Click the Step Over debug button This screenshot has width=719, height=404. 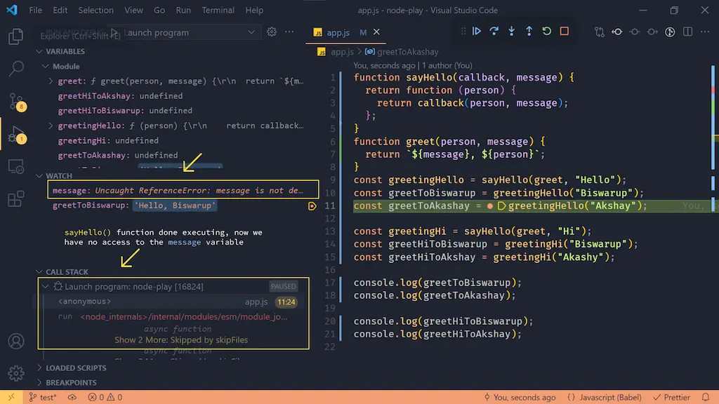[x=494, y=31]
